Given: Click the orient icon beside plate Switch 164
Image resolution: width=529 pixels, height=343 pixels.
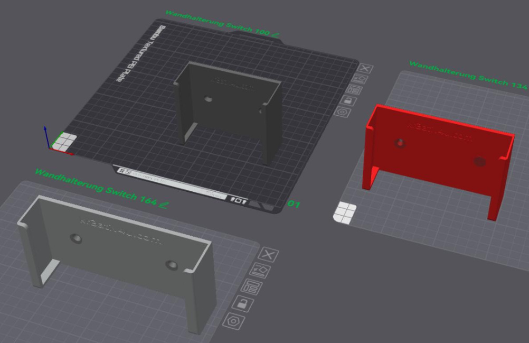Looking at the screenshot, I should 262,271.
